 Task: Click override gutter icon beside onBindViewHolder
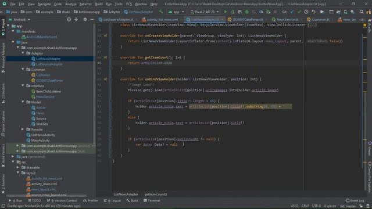click(105, 79)
